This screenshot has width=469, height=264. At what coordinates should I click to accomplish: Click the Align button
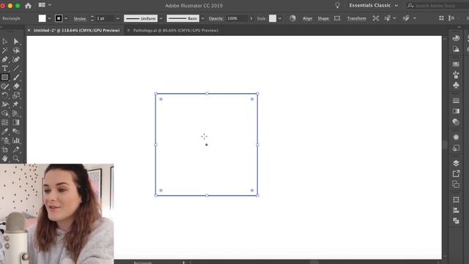click(x=307, y=18)
